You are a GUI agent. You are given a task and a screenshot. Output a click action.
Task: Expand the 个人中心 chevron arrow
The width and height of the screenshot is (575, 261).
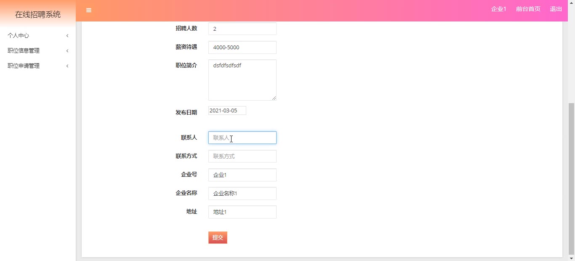coord(67,36)
